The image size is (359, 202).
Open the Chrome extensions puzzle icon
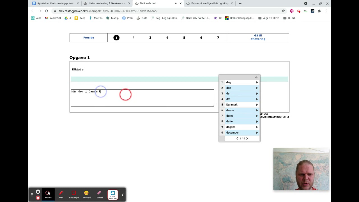319,11
